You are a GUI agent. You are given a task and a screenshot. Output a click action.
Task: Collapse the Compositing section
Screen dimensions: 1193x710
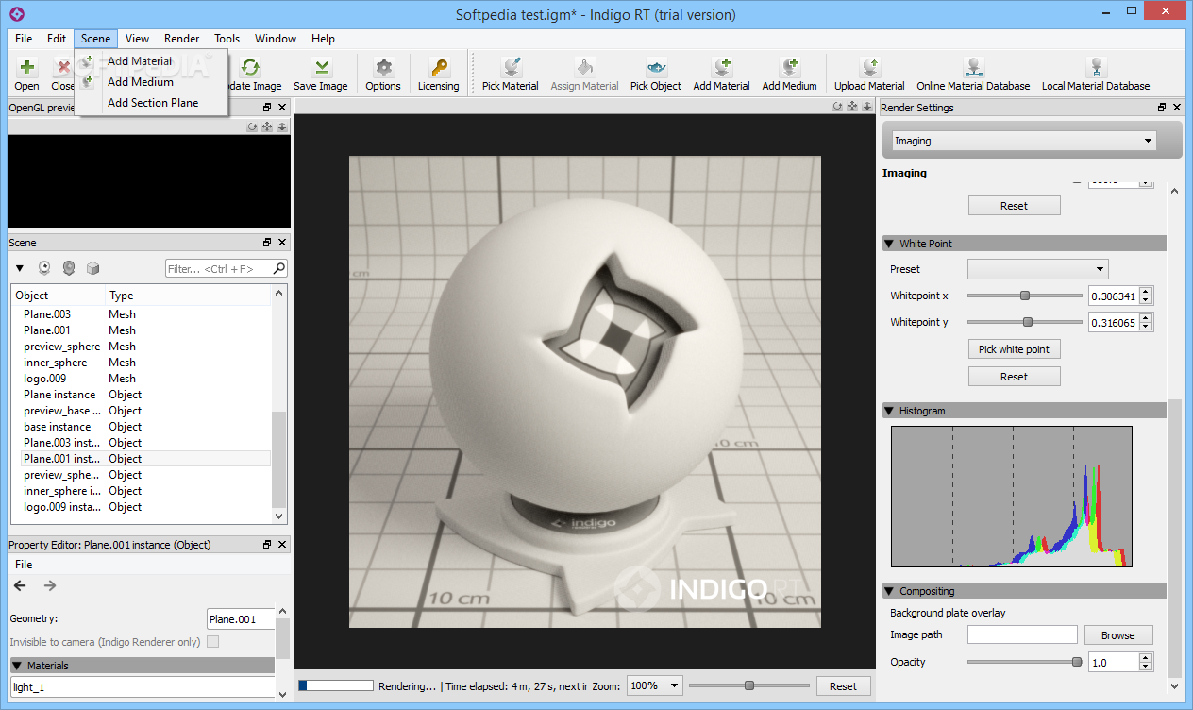click(x=889, y=591)
